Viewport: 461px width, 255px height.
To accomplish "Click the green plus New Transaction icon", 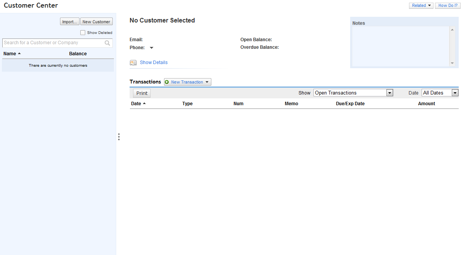I will point(167,82).
